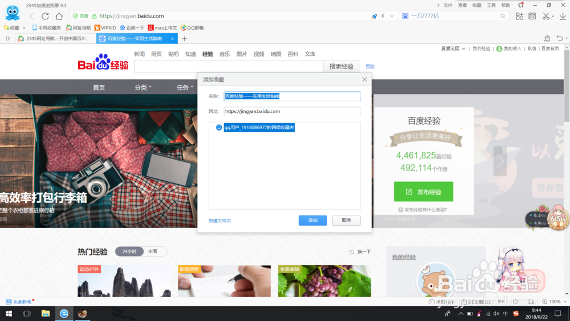Click the rocket accelerate icon in address bar
This screenshot has height=321, width=570.
374,16
